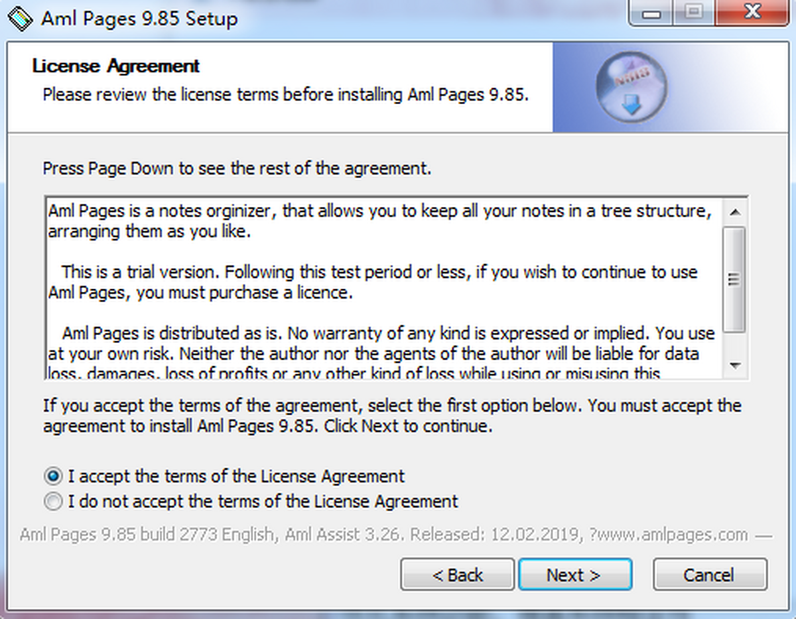This screenshot has height=619, width=796.
Task: Continue setup with the Next button
Action: click(575, 575)
